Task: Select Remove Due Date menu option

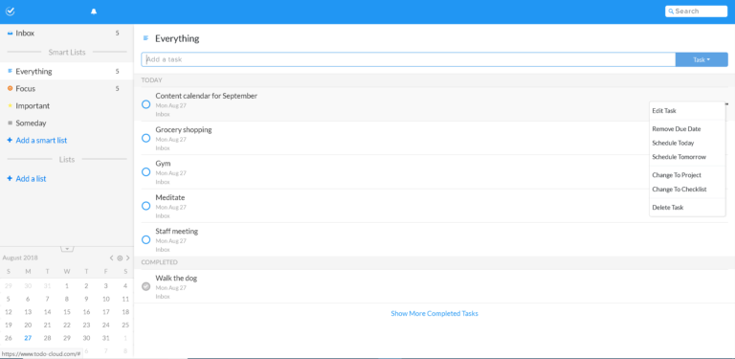Action: pyautogui.click(x=677, y=129)
